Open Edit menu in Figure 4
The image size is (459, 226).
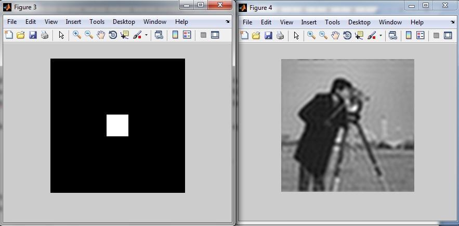[x=266, y=22]
